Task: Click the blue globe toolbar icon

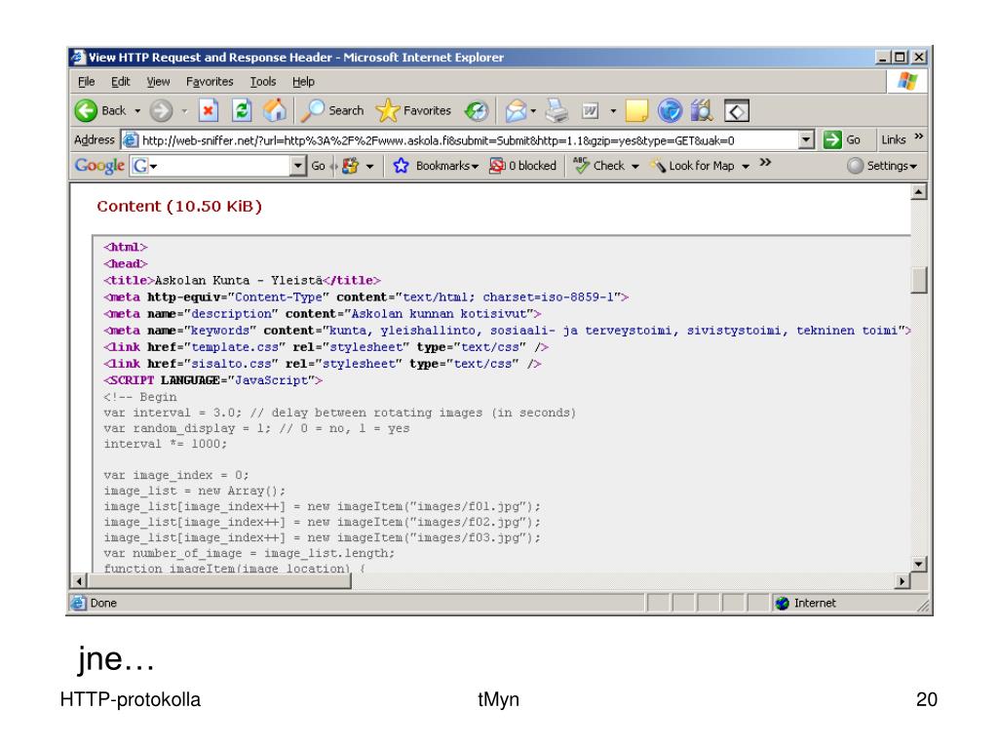Action: pos(670,111)
